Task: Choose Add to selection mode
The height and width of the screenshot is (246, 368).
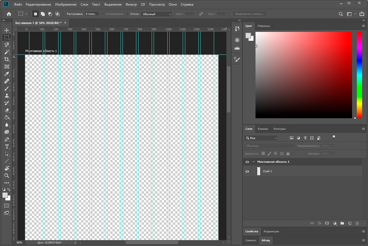Action: pos(43,14)
